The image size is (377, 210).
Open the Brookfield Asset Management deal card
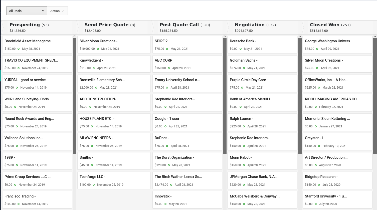[x=37, y=45]
